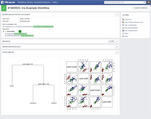The height and width of the screenshot is (119, 151).
Task: Expand the Workflow Run Details panel
Action: click(117, 47)
